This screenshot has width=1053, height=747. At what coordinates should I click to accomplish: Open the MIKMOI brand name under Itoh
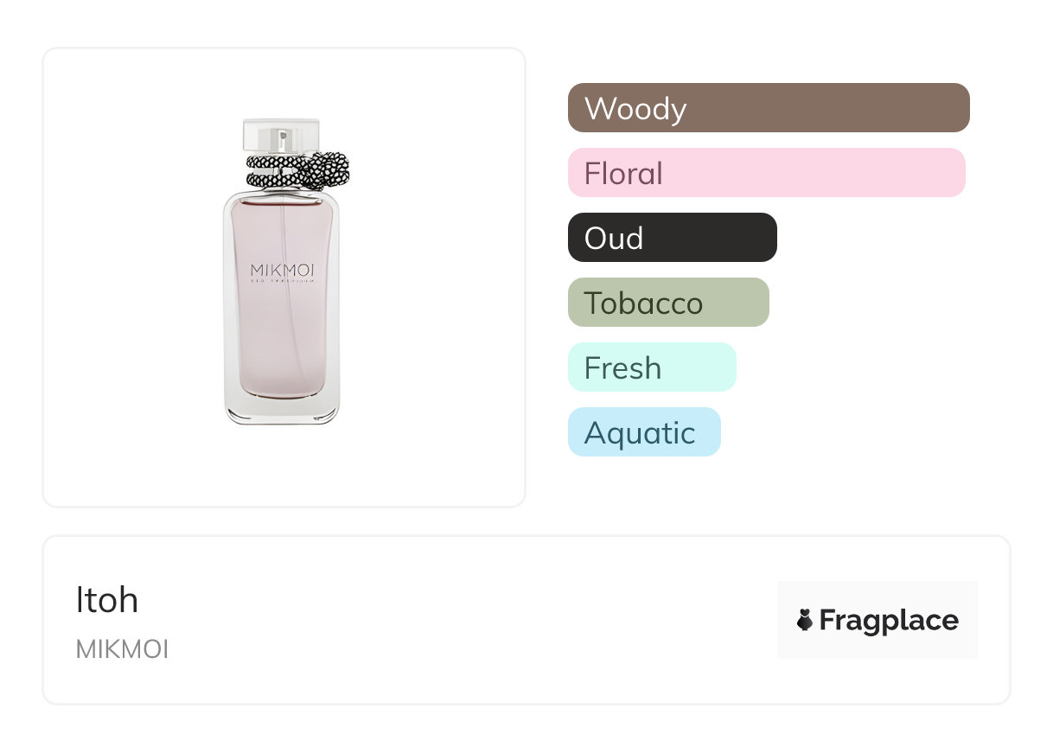[122, 649]
